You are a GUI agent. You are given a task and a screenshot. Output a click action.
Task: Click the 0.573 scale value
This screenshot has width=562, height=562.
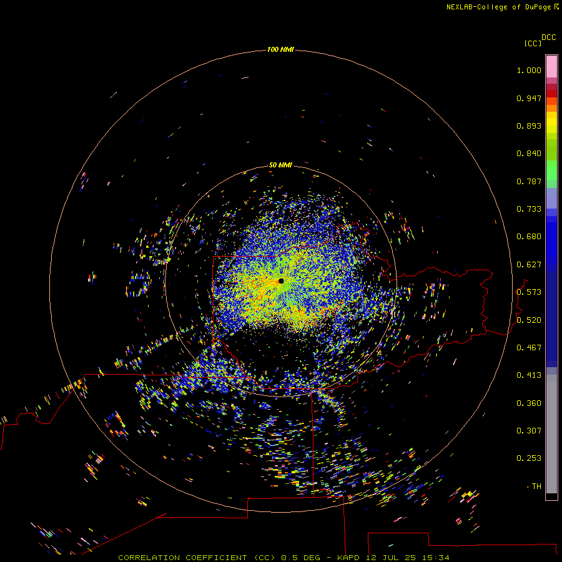click(x=529, y=292)
